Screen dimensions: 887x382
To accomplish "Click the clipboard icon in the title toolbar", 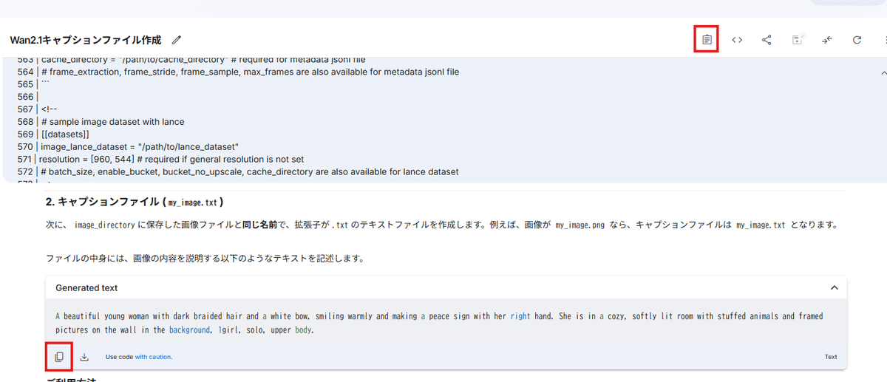I will coord(707,40).
